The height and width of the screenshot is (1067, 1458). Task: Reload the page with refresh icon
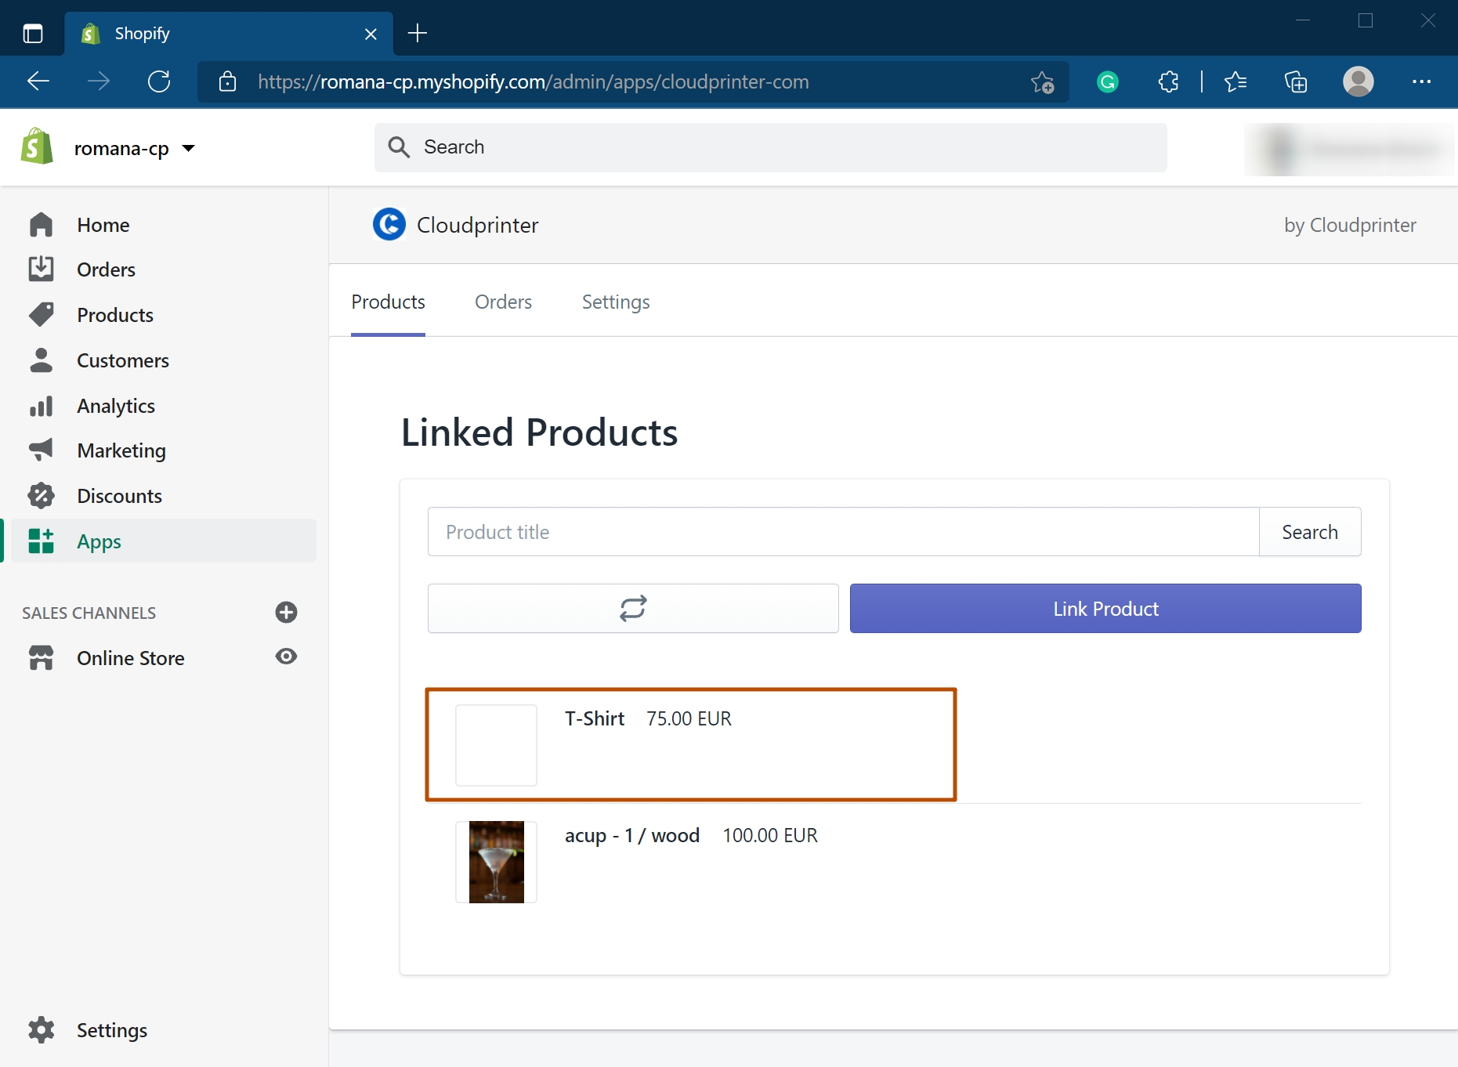[x=159, y=81]
